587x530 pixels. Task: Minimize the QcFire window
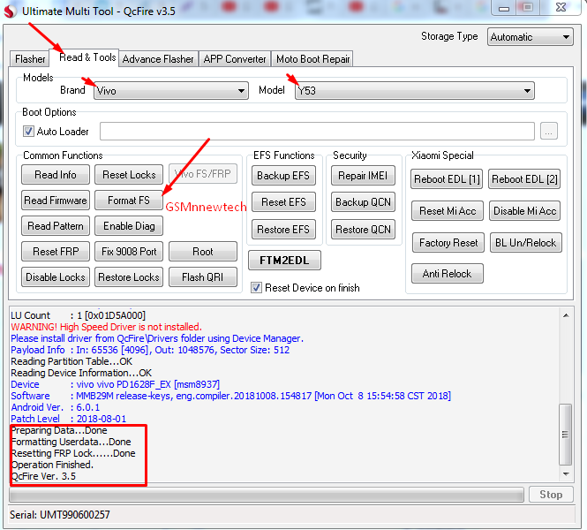504,8
